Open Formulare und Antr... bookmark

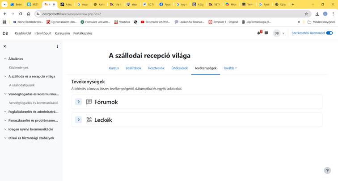95,22
